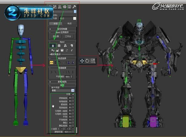
Task: Enable the 小道具 1 checkbox
Action: coord(62,129)
